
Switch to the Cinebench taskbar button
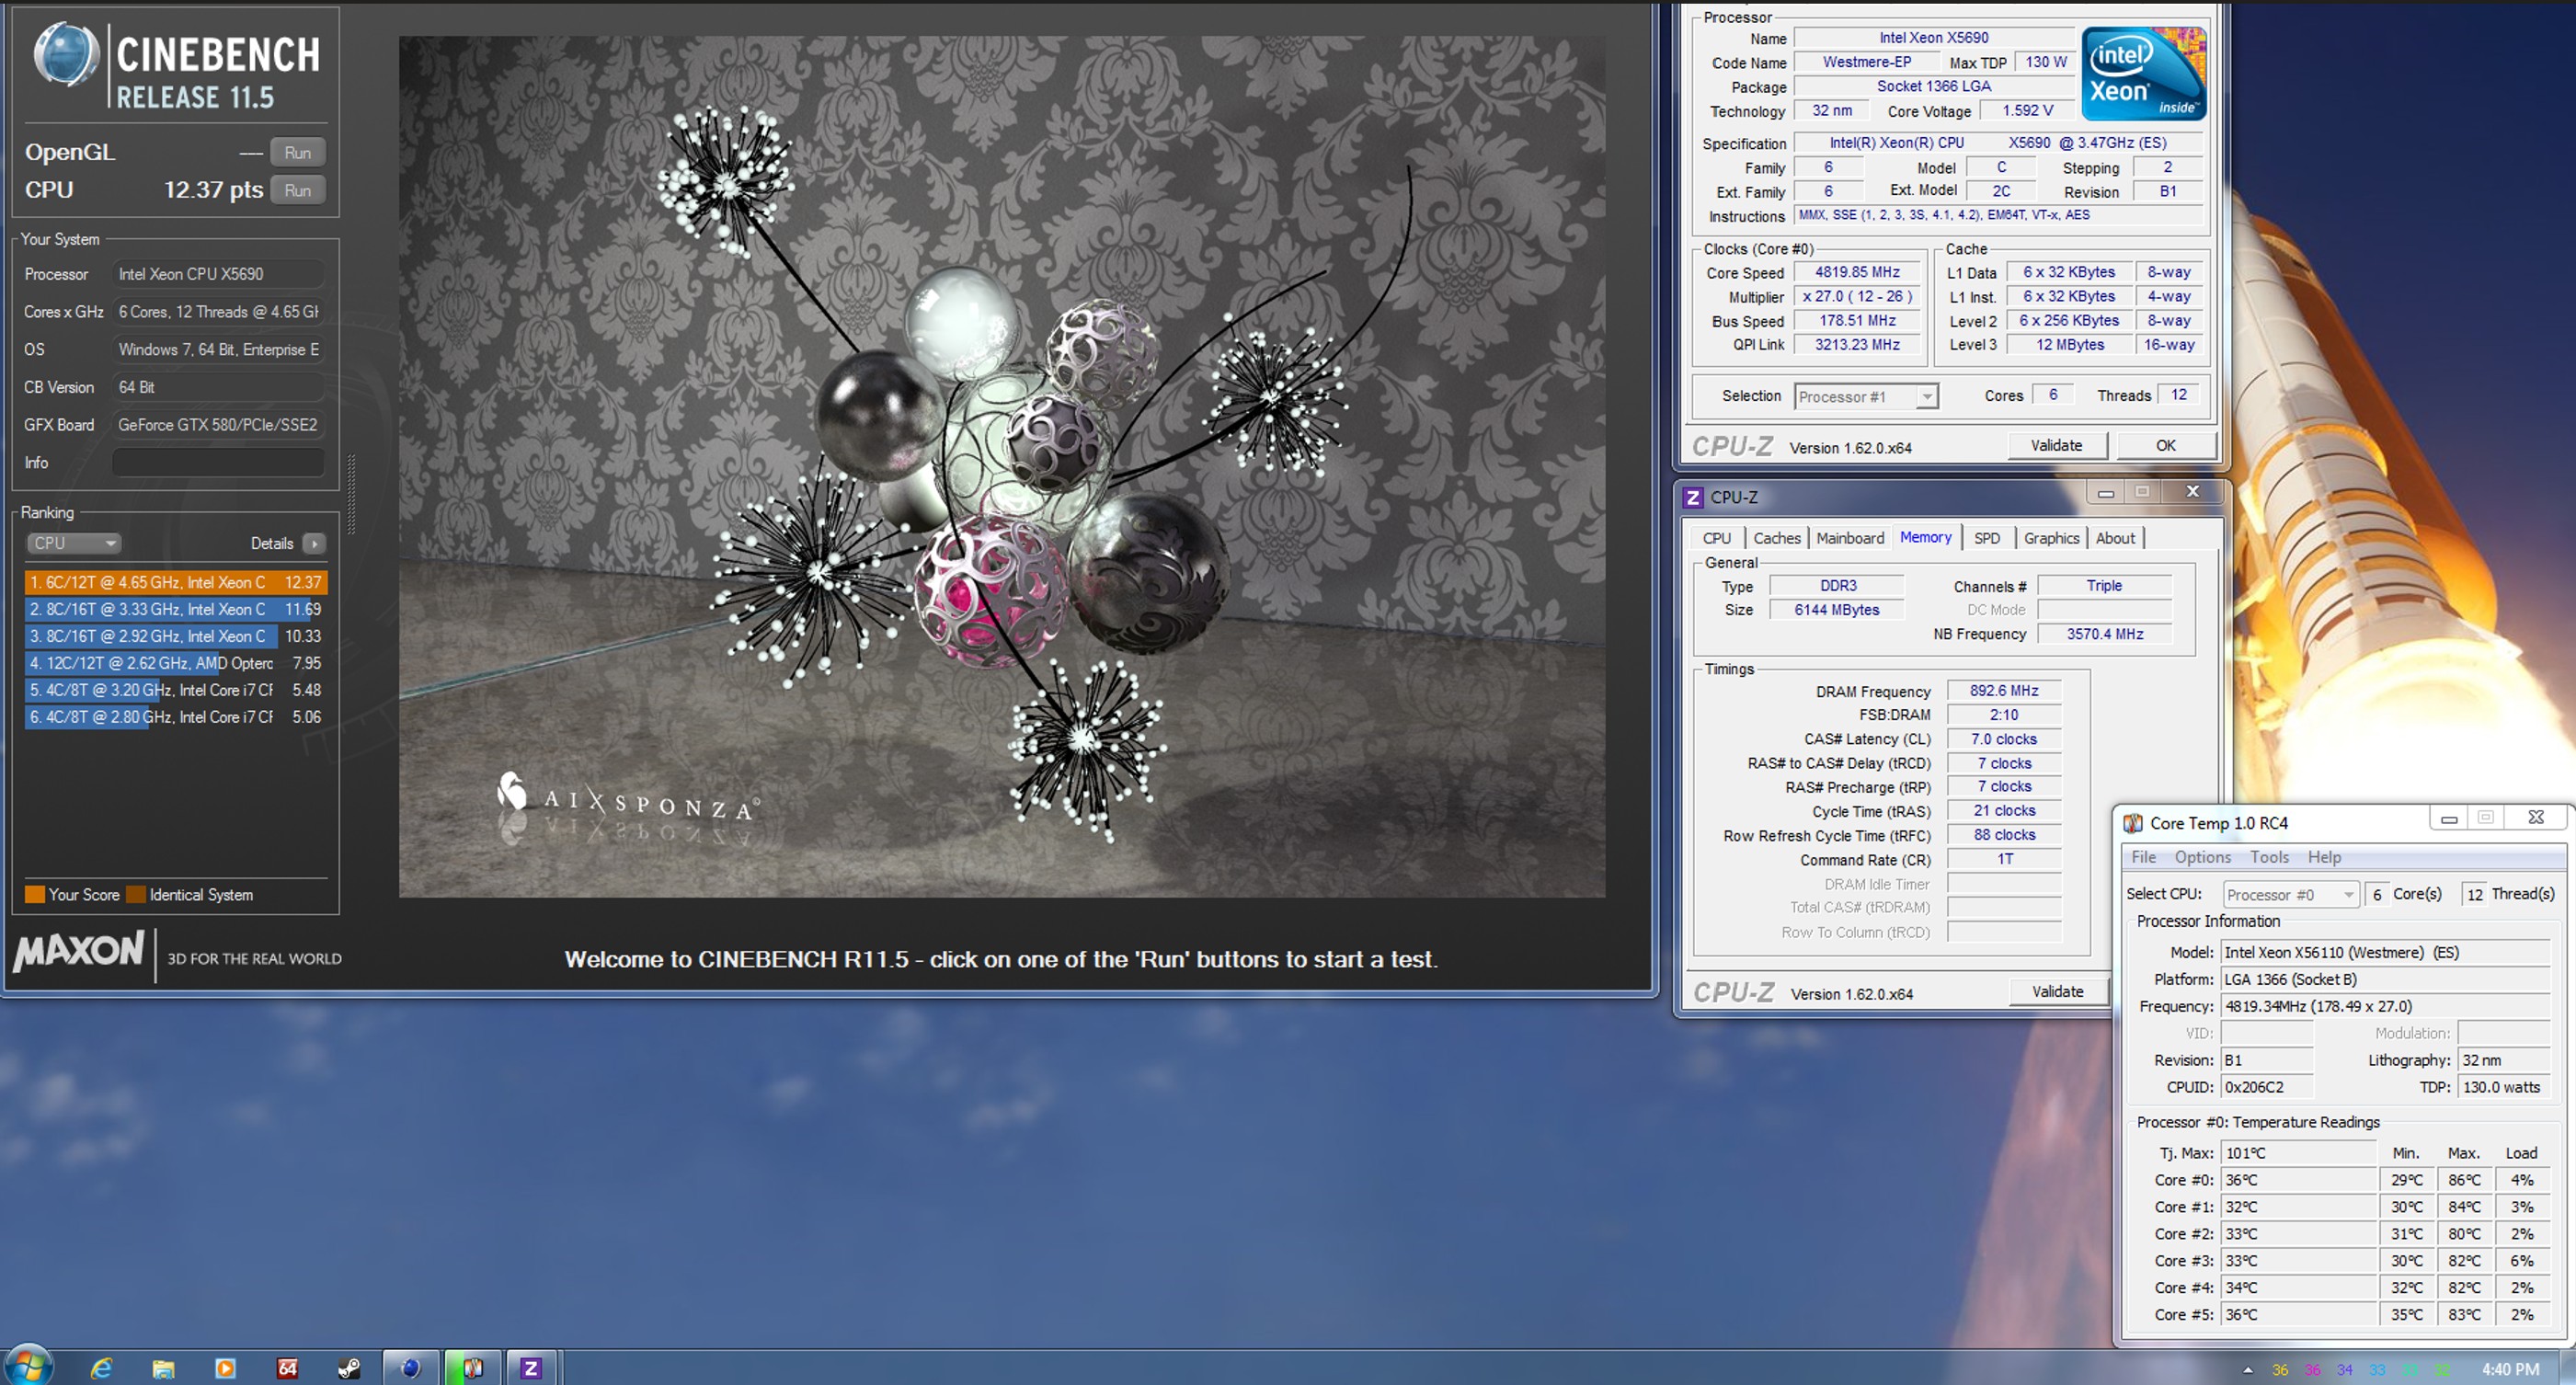point(411,1368)
